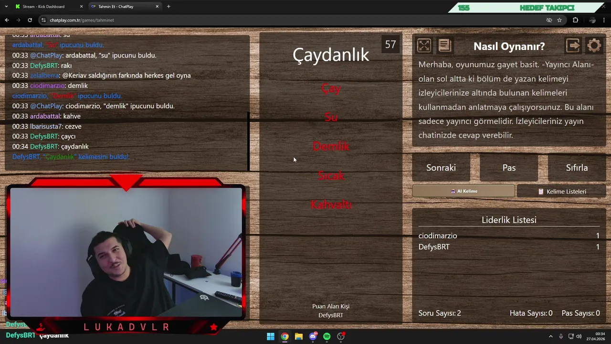Open the browser extensions puzzle icon
611x344 pixels.
click(x=575, y=20)
